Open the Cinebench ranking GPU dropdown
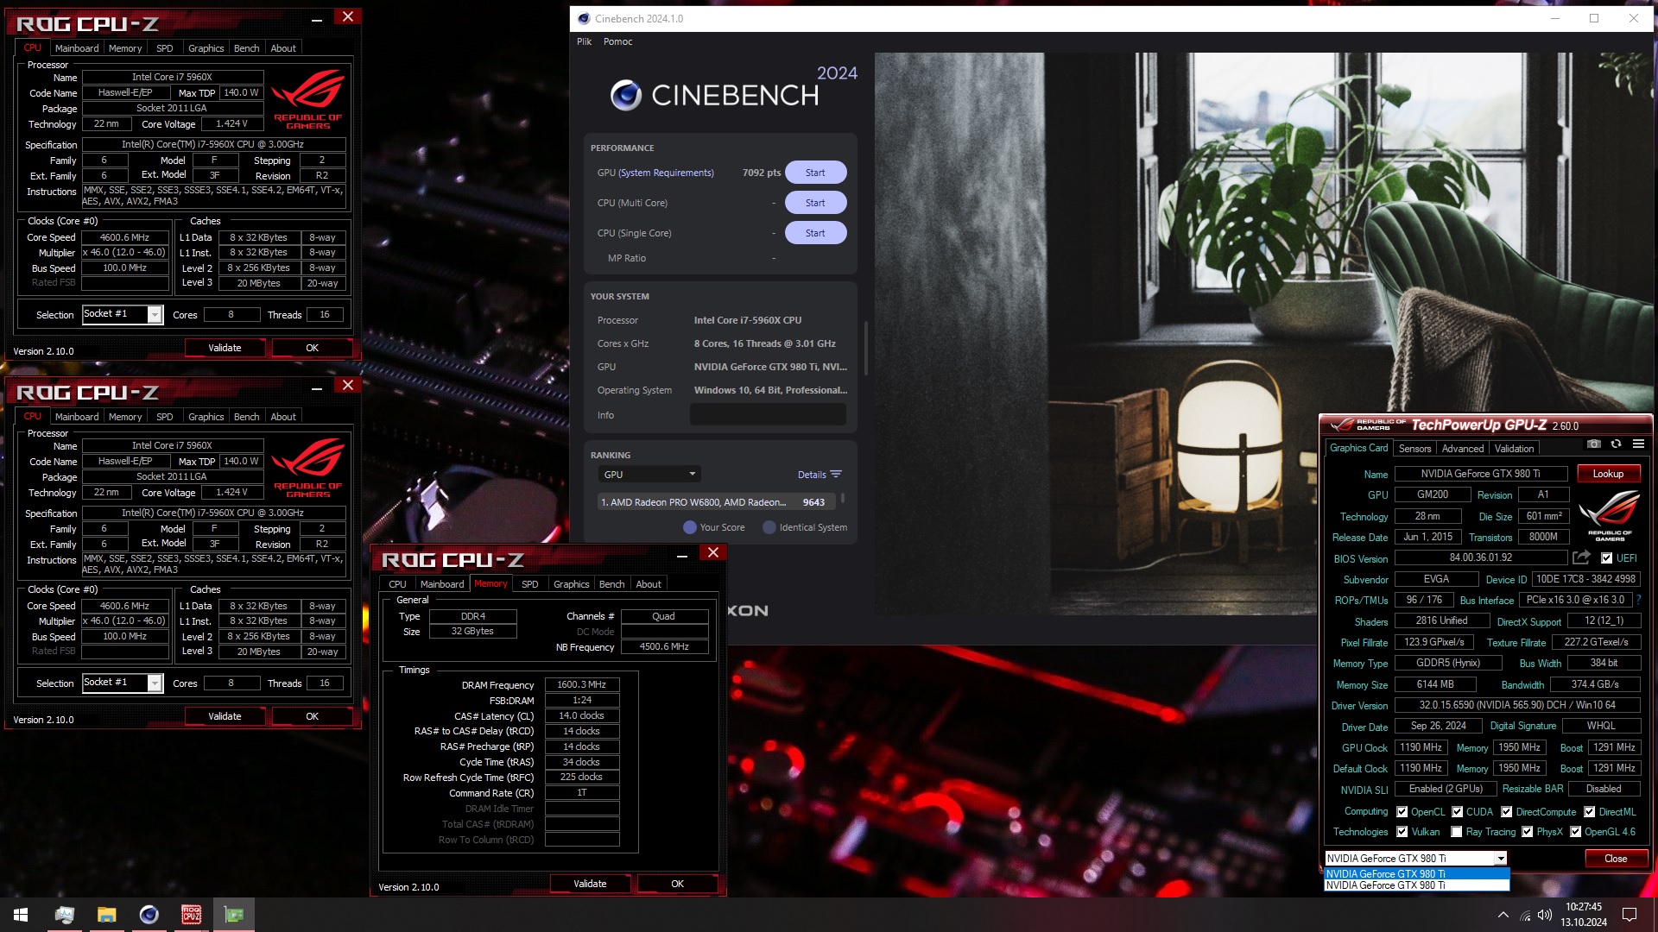1658x932 pixels. [649, 475]
